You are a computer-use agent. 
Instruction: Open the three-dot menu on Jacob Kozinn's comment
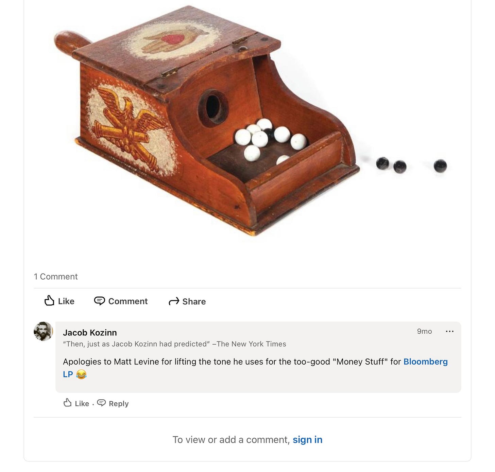449,331
